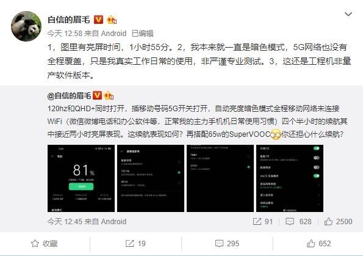Favorite this post with the 收藏 star
Screen dimensions: 363x256
pyautogui.click(x=45, y=244)
